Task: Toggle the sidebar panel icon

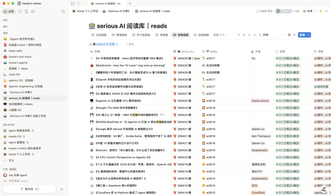Action: (73, 3)
